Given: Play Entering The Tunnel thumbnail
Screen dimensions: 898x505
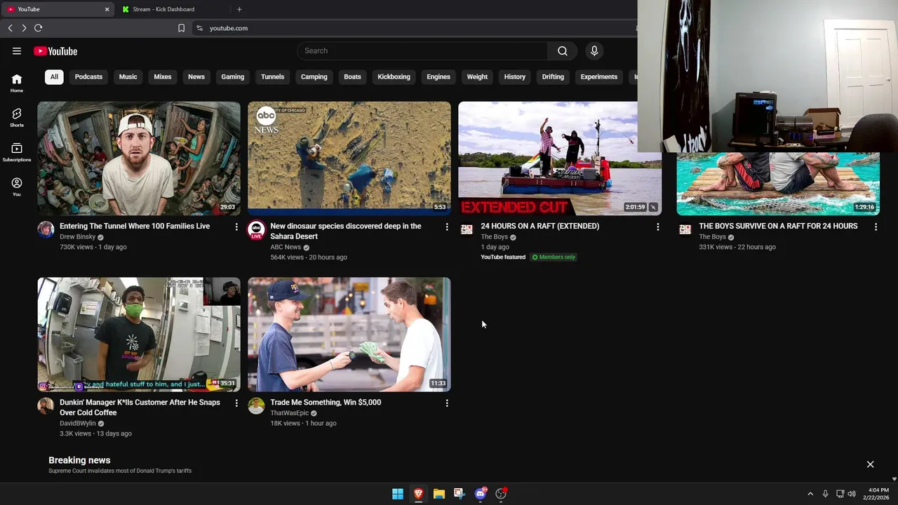Looking at the screenshot, I should coord(139,159).
